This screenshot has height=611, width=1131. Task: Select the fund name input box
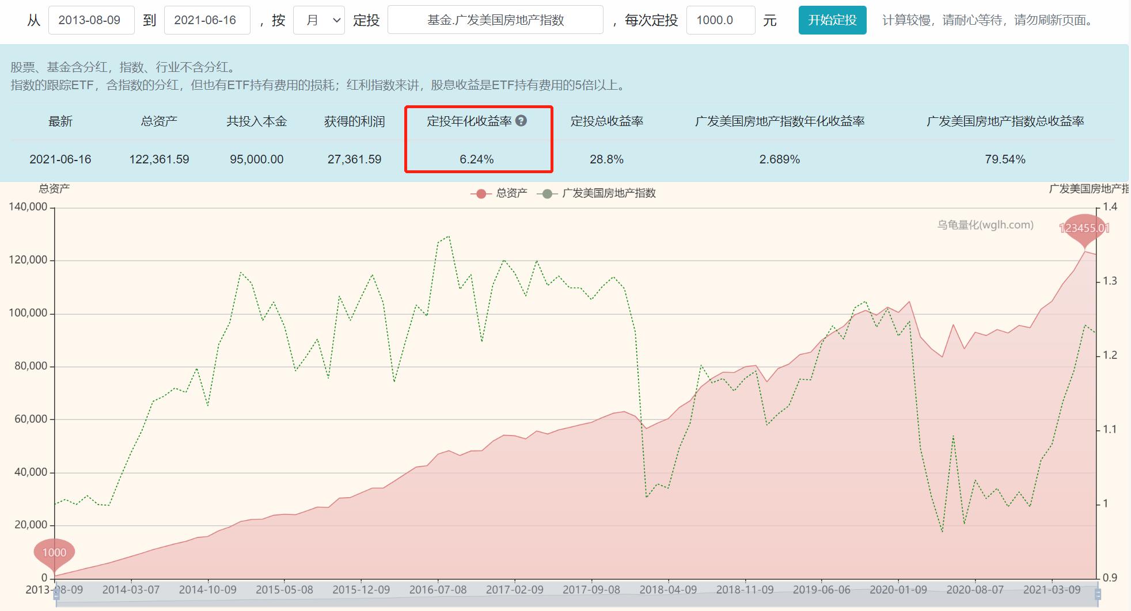(x=495, y=20)
